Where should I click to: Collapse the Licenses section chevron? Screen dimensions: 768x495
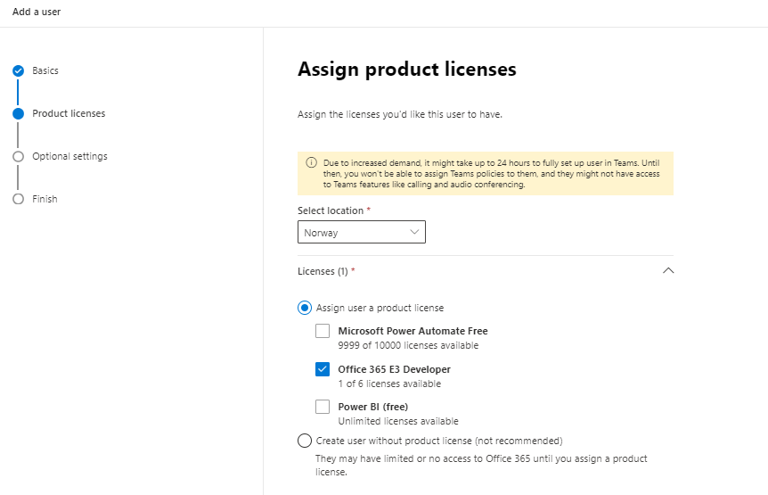668,270
